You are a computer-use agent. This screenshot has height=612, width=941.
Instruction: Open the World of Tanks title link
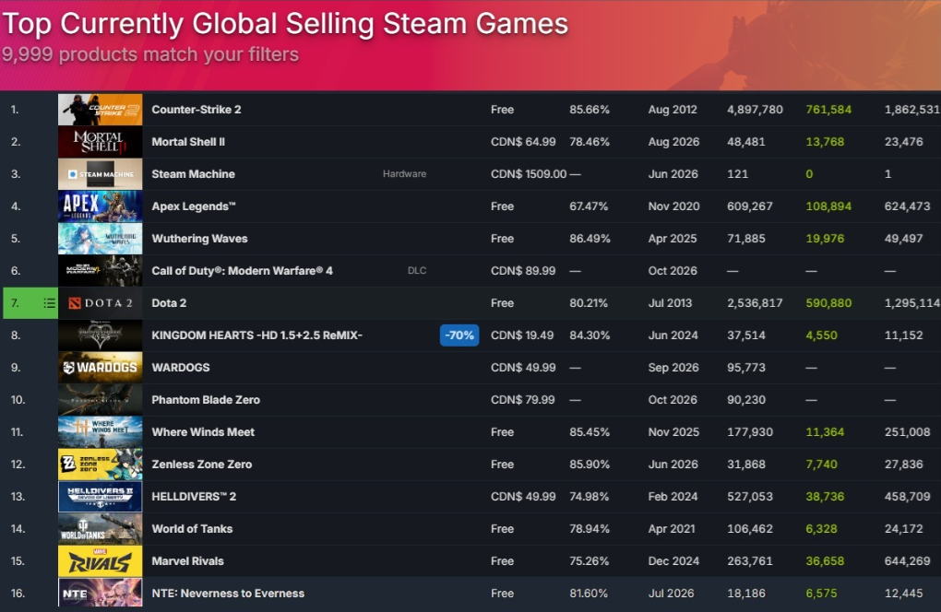tap(192, 529)
